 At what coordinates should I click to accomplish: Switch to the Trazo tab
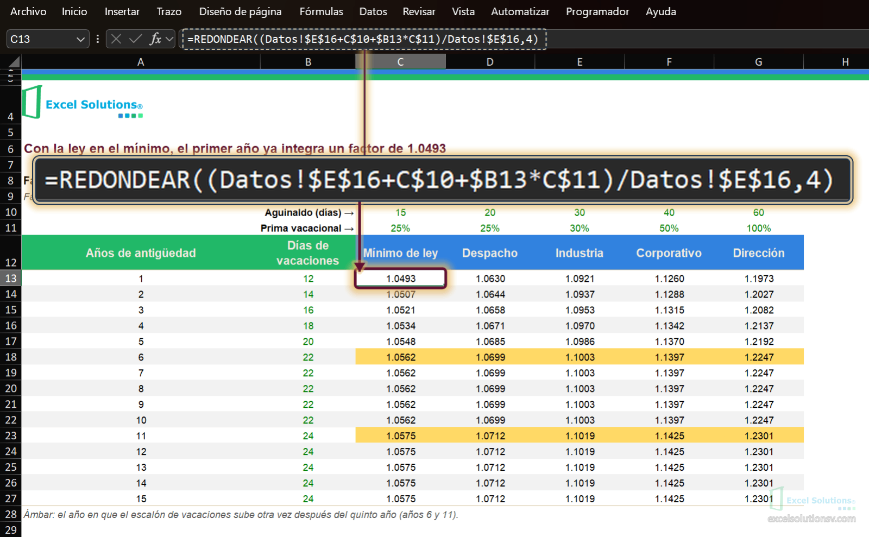pyautogui.click(x=169, y=11)
